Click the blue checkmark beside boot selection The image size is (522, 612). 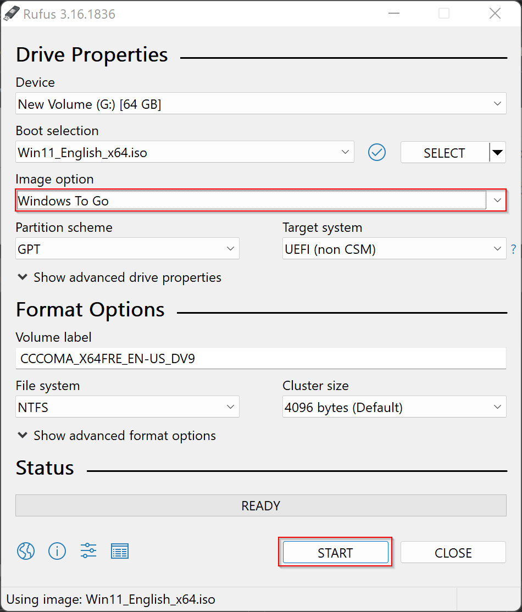[377, 152]
